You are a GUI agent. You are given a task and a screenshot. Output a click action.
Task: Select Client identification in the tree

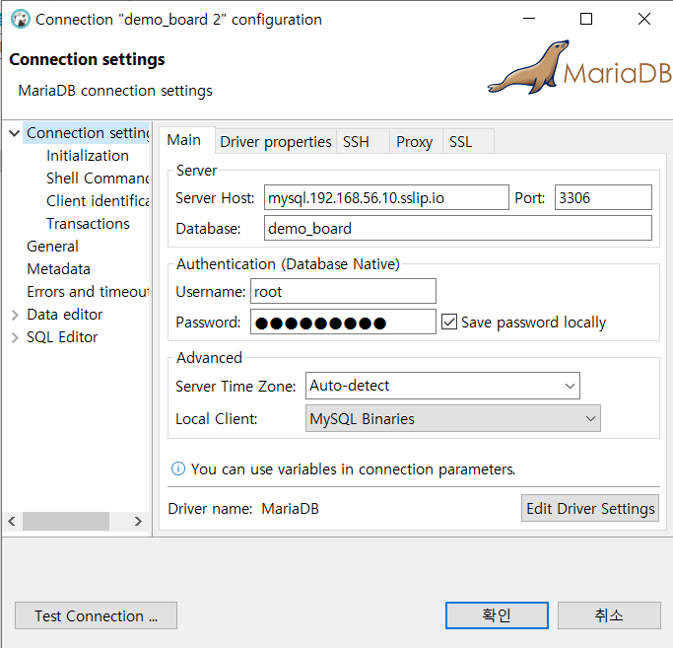(98, 201)
